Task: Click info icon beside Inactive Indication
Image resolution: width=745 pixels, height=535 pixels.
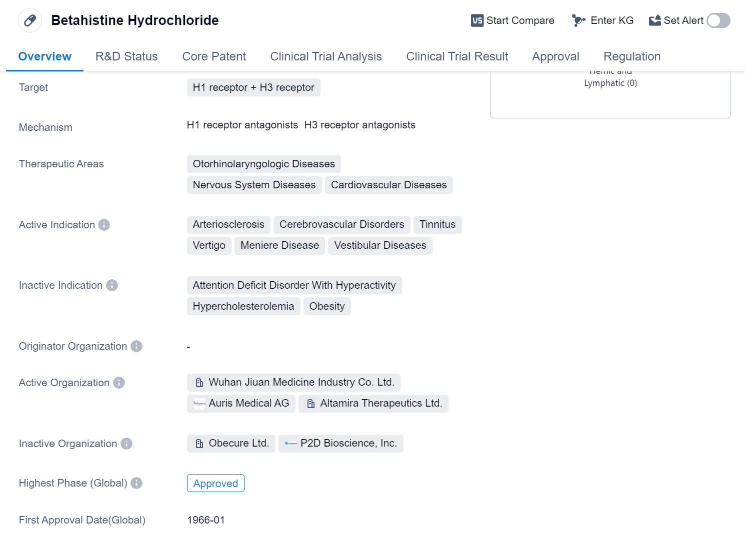Action: coord(112,285)
